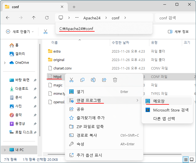Open Pictures (사진) quick access

(16, 106)
